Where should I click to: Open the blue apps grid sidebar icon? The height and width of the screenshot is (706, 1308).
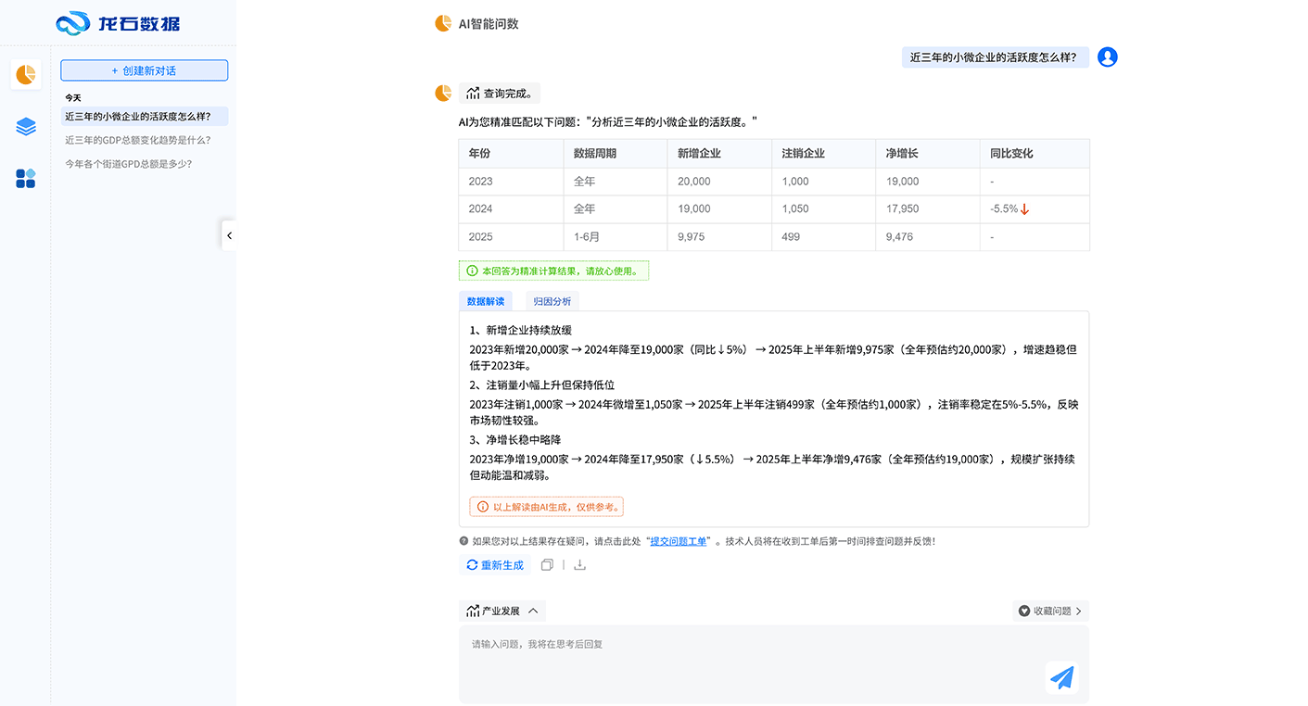(26, 179)
